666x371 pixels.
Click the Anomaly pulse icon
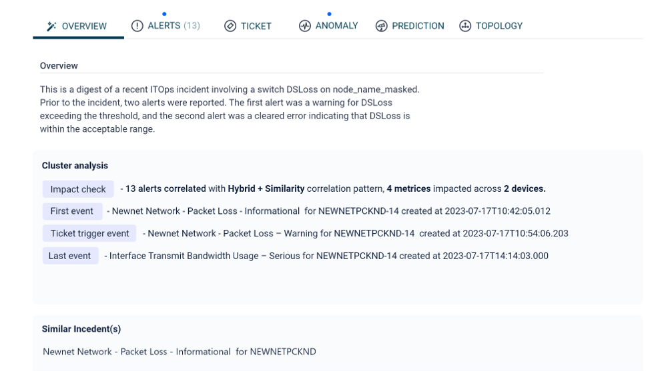[305, 26]
